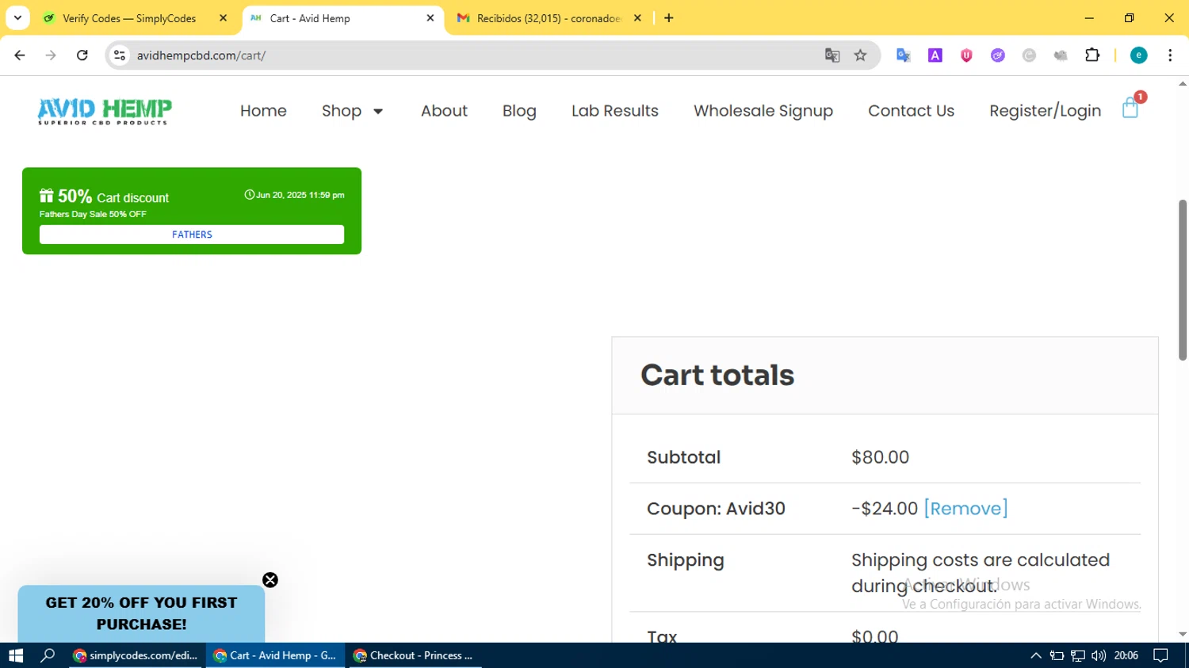Switch to Verify Codes SimplyCodes tab
The height and width of the screenshot is (668, 1189).
(129, 18)
